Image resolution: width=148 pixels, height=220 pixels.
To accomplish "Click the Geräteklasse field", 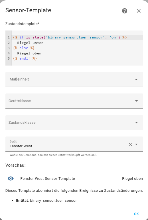I will pos(74,101).
